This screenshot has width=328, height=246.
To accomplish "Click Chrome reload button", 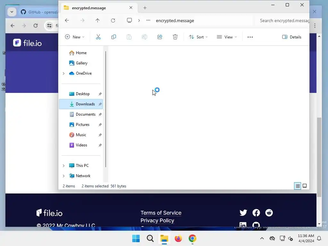I will pos(36,26).
